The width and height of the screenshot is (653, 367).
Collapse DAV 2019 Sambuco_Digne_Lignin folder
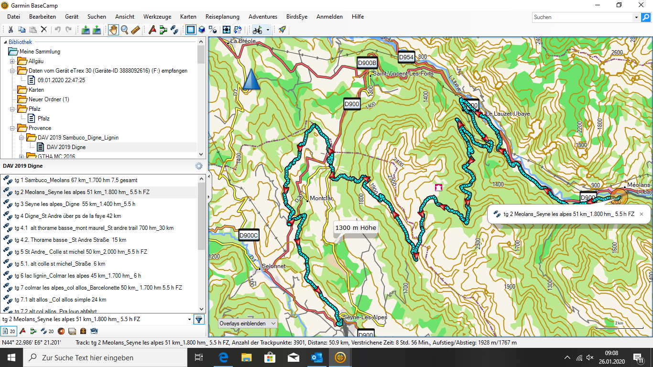(21, 138)
